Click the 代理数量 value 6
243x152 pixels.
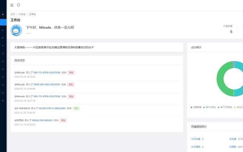[231, 32]
